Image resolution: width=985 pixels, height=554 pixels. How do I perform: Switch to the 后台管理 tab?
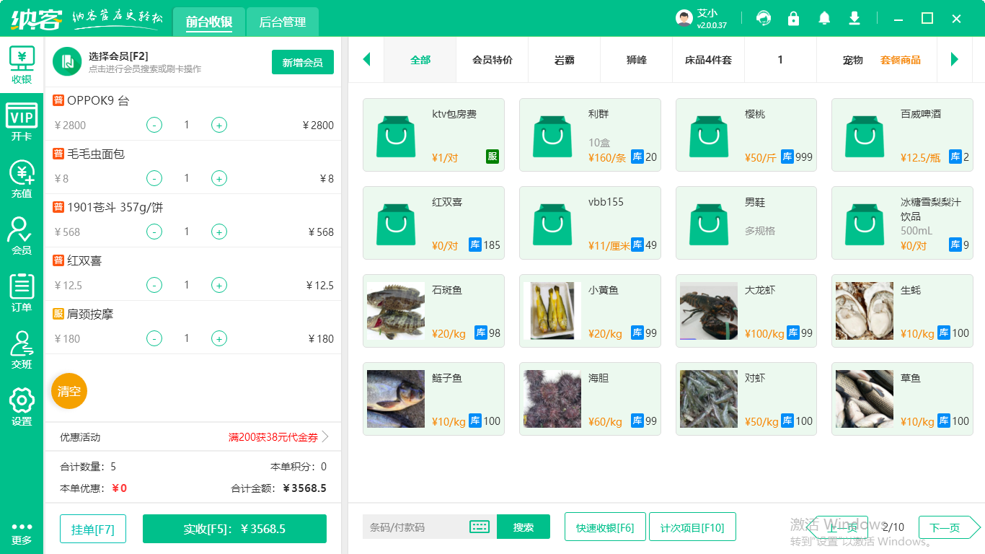pos(281,22)
